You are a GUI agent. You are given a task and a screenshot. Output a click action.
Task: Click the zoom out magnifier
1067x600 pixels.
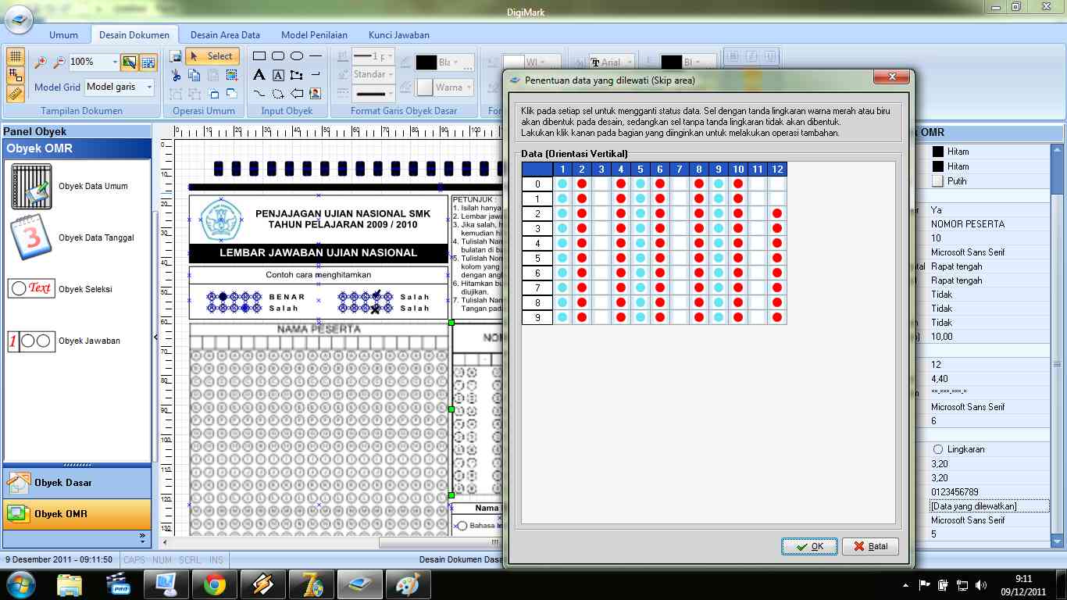pyautogui.click(x=59, y=62)
